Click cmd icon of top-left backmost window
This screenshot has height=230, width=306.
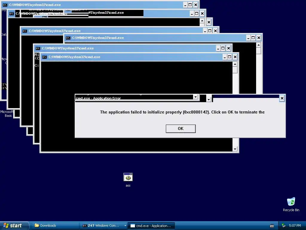5,5
